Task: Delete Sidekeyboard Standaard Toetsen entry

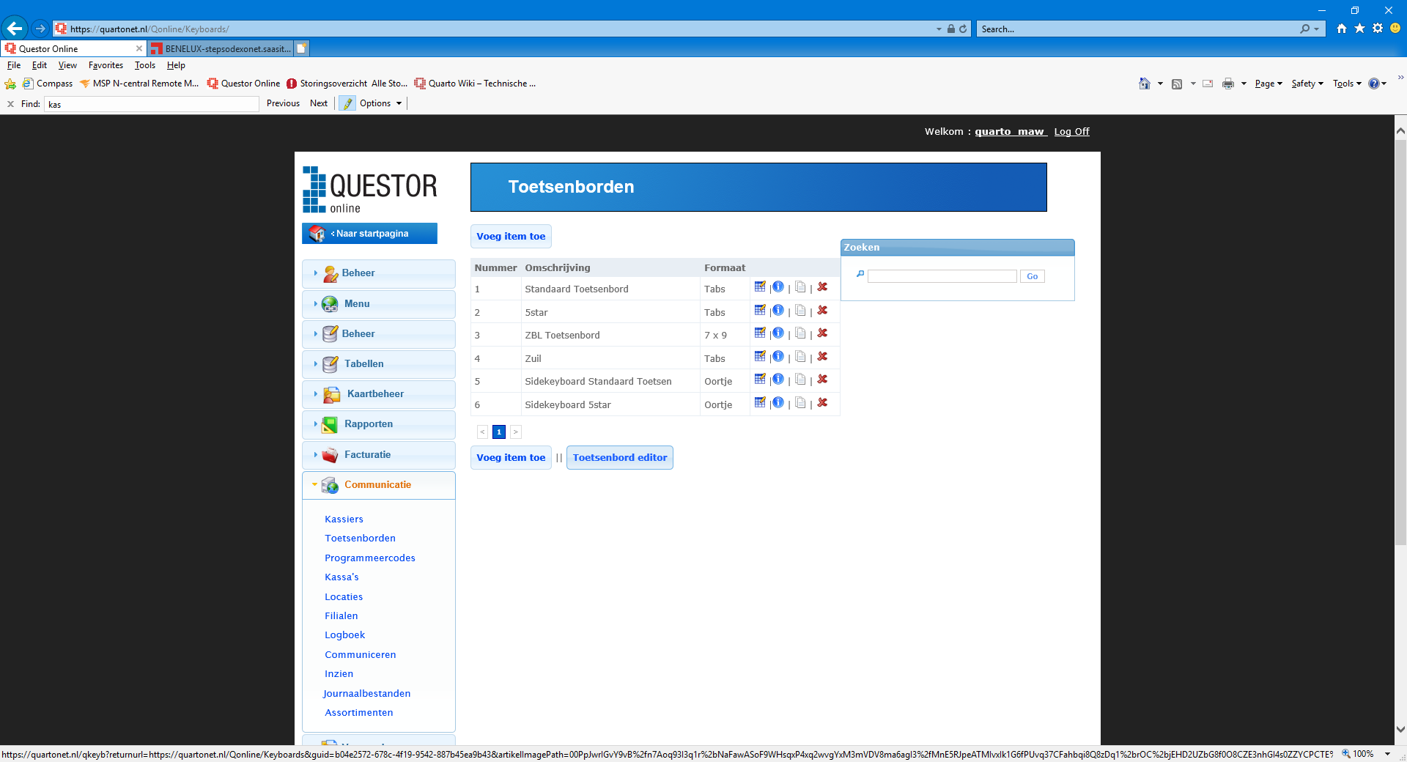Action: [x=822, y=380]
